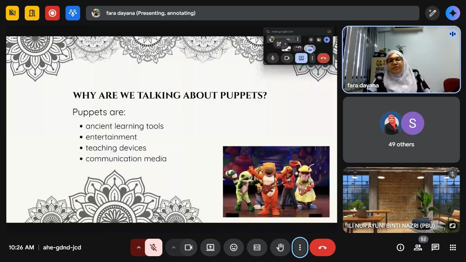Open meeting details info icon
466x262 pixels.
coord(400,247)
